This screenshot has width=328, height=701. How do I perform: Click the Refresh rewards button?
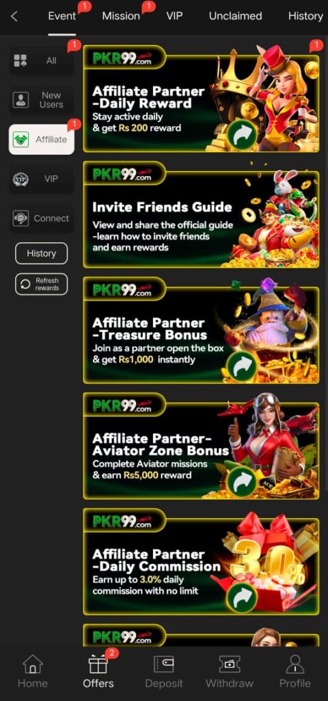[42, 284]
